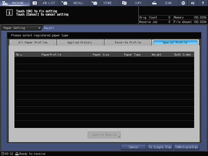This screenshot has height=156, width=208.
Task: Click the Memory 100.000% readout
Action: (190, 17)
